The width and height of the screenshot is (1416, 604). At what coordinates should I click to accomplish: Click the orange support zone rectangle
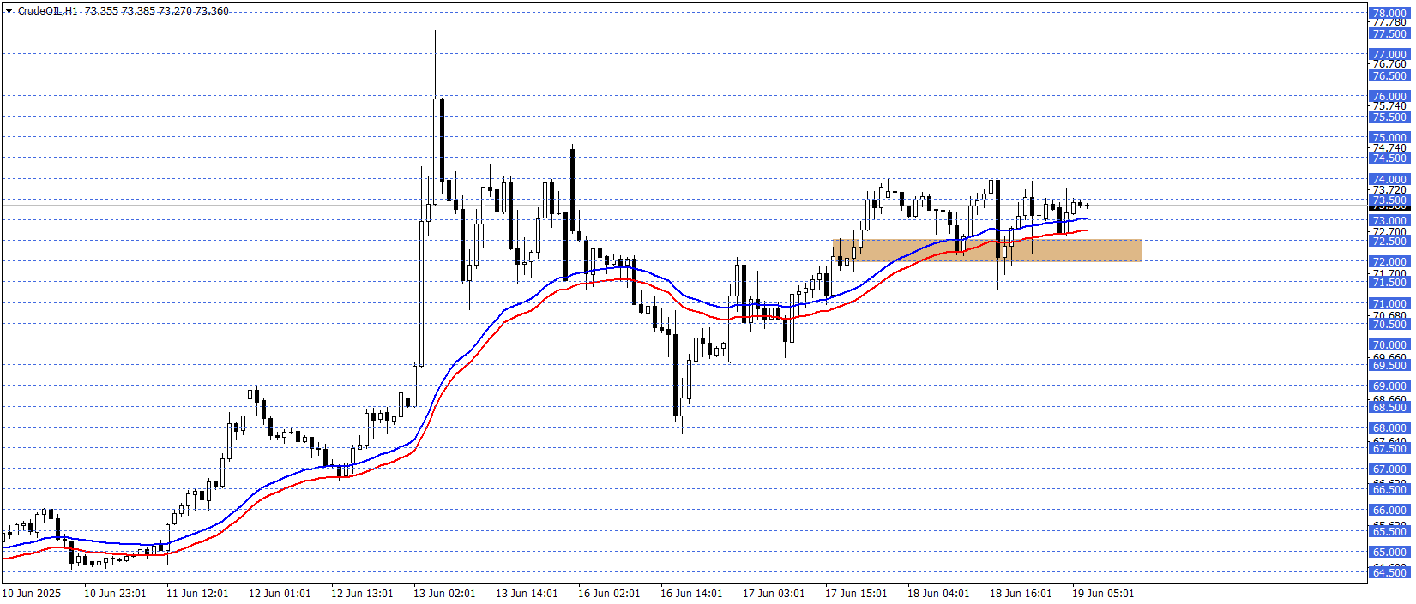[x=986, y=250]
